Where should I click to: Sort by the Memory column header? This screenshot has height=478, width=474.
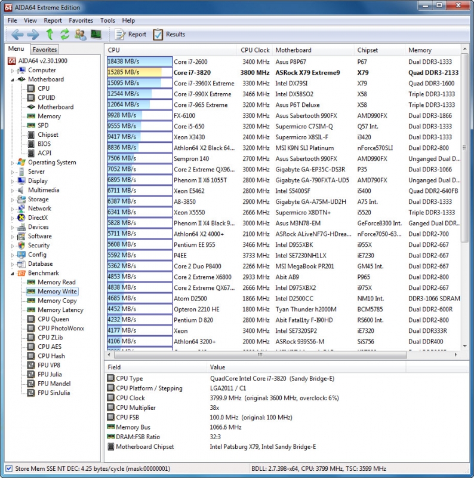pos(433,50)
